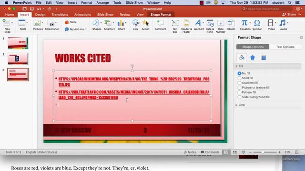Open the Table dropdown arrow
The image size is (305, 171).
27,23
